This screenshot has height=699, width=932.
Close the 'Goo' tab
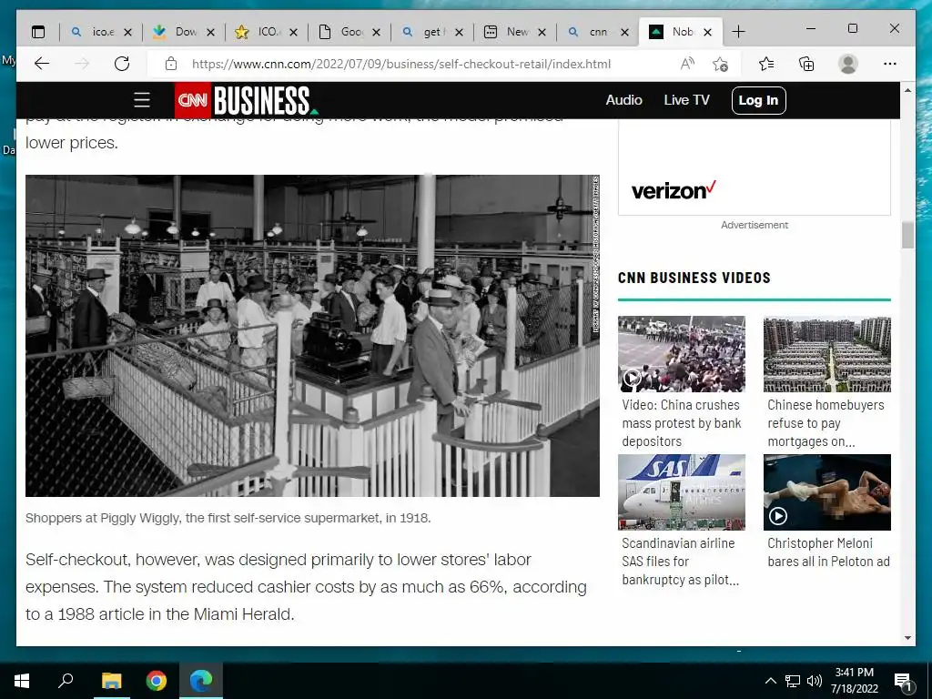pyautogui.click(x=376, y=32)
